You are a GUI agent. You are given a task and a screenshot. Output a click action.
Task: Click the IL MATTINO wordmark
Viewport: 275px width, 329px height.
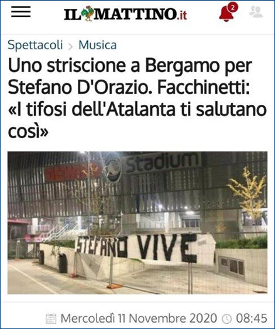tap(120, 14)
